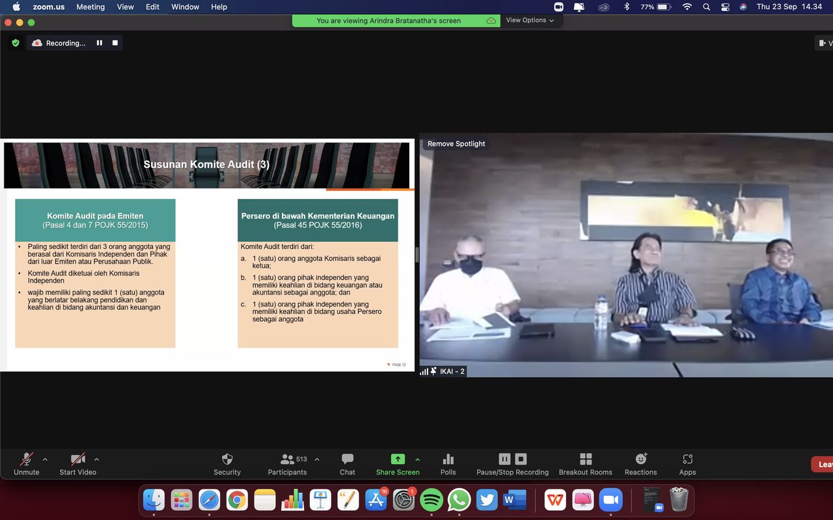This screenshot has height=520, width=833.
Task: Click the green Share Screen icon
Action: pos(398,459)
